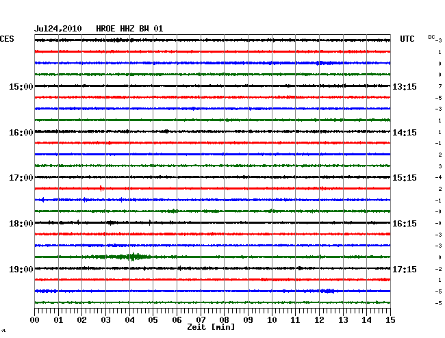Select minute 02 on the time axis

pyautogui.click(x=81, y=320)
